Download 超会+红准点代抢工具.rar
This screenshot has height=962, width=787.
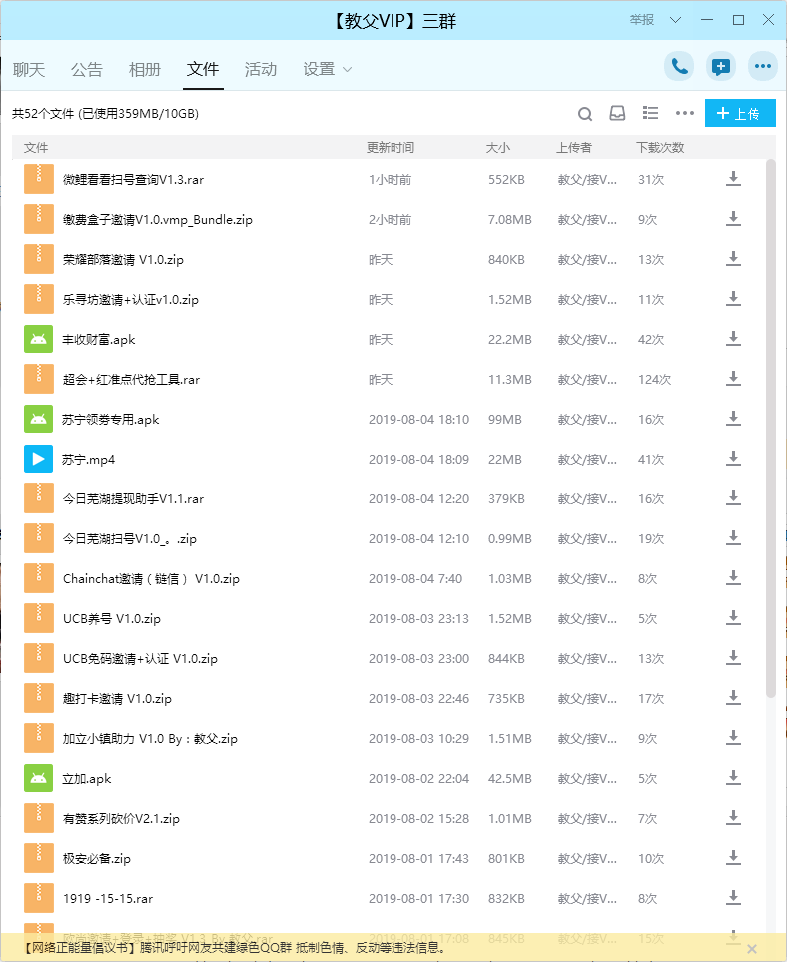click(733, 379)
